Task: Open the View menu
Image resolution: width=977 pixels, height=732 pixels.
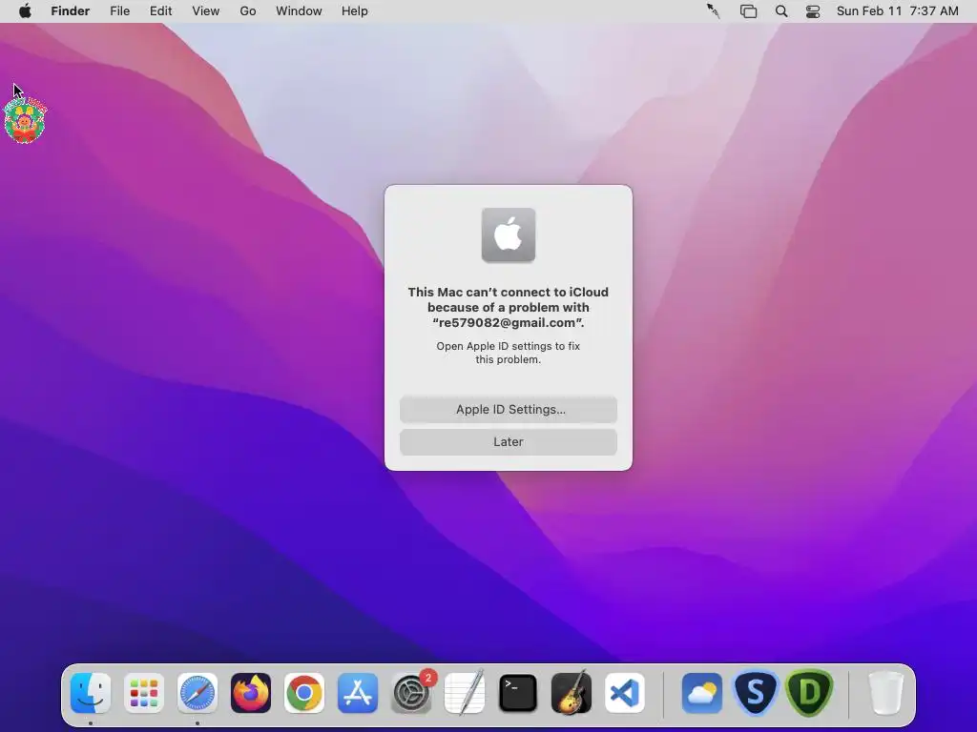Action: [x=206, y=11]
